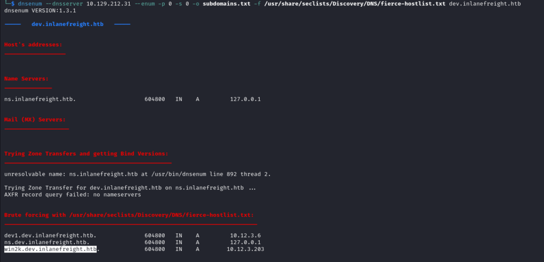Viewport: 544px width, 262px height.
Task: Click the Host's addresses heading
Action: [x=33, y=44]
